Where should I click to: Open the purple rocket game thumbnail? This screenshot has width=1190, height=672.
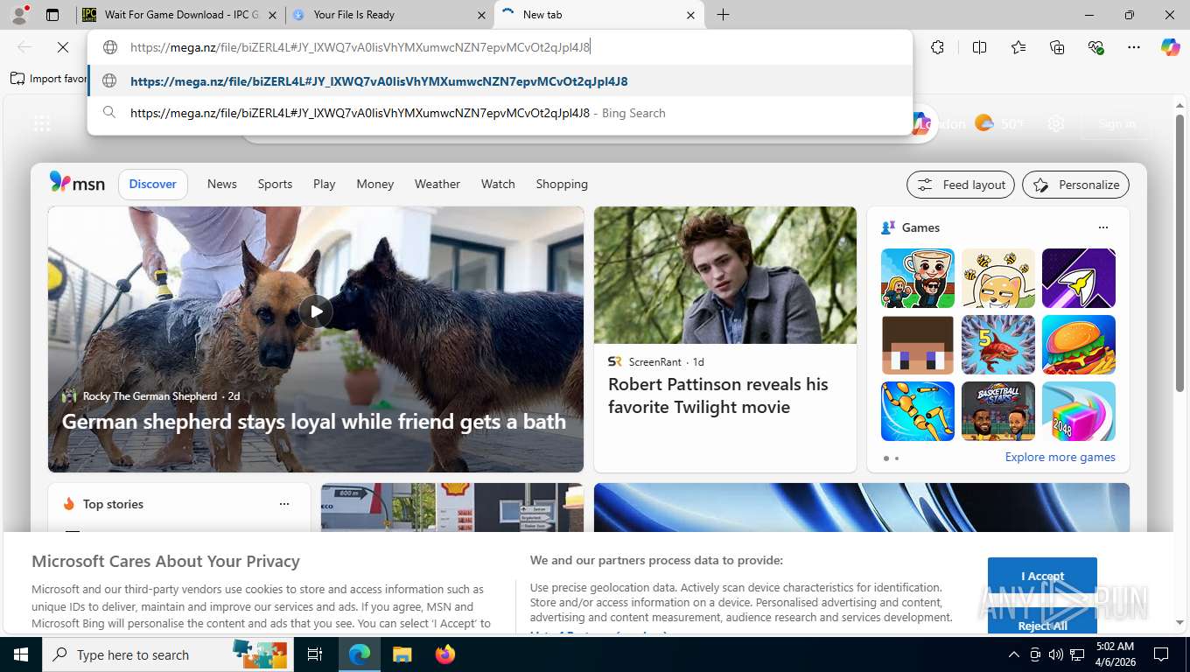pos(1078,278)
